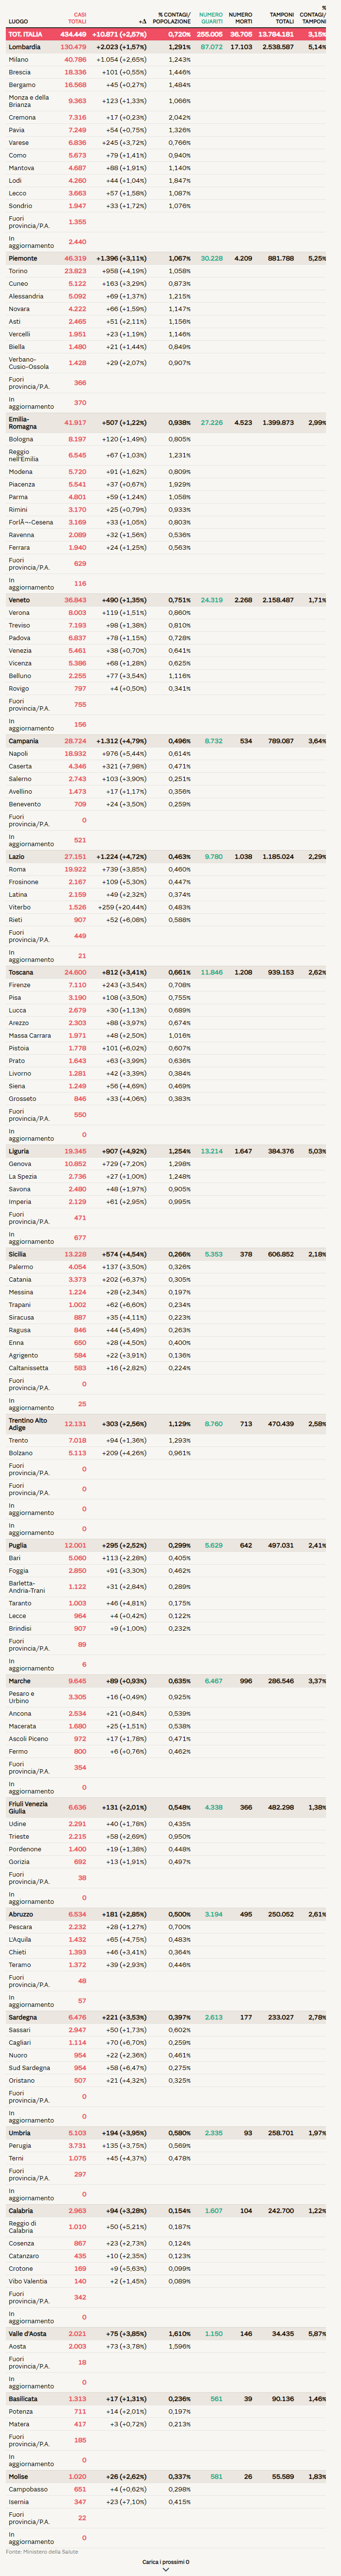This screenshot has height=2576, width=341.
Task: Click the TAMPONI TOTALI column header
Action: pyautogui.click(x=282, y=18)
